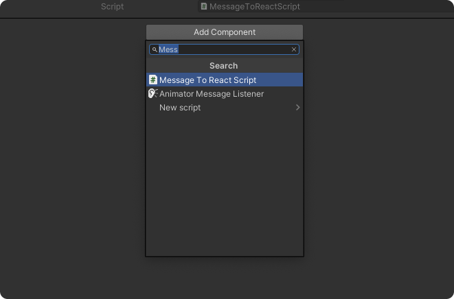Image resolution: width=454 pixels, height=299 pixels.
Task: Open the New script entry
Action: (180, 108)
